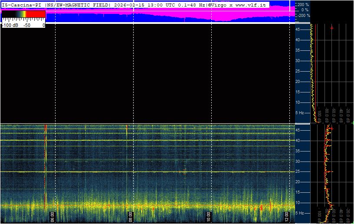Click the NS/EW-MAGNETIC FIELD title text
Screen dimensions: 354x224
click(78, 4)
